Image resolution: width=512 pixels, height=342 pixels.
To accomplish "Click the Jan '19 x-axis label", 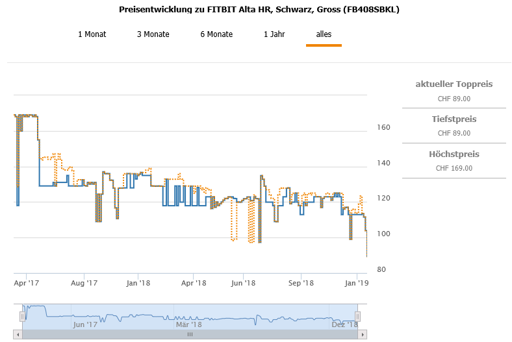I will pos(356,283).
